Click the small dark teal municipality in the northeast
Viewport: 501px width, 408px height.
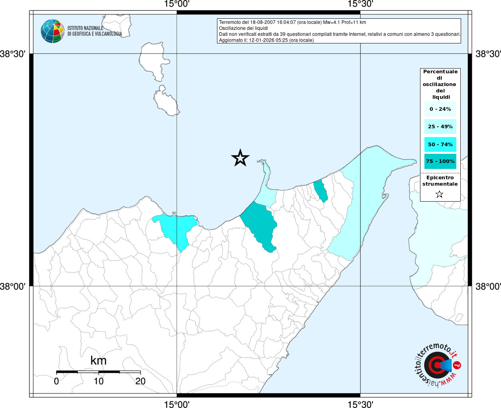[x=321, y=191]
